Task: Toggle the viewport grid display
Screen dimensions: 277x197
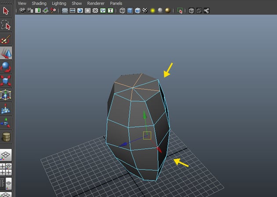Action: (x=65, y=11)
